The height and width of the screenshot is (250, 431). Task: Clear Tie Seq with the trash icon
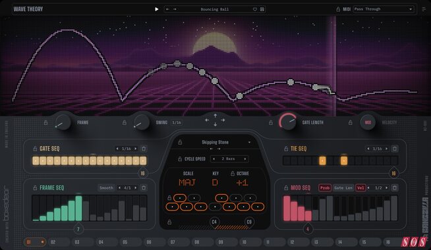pos(395,149)
